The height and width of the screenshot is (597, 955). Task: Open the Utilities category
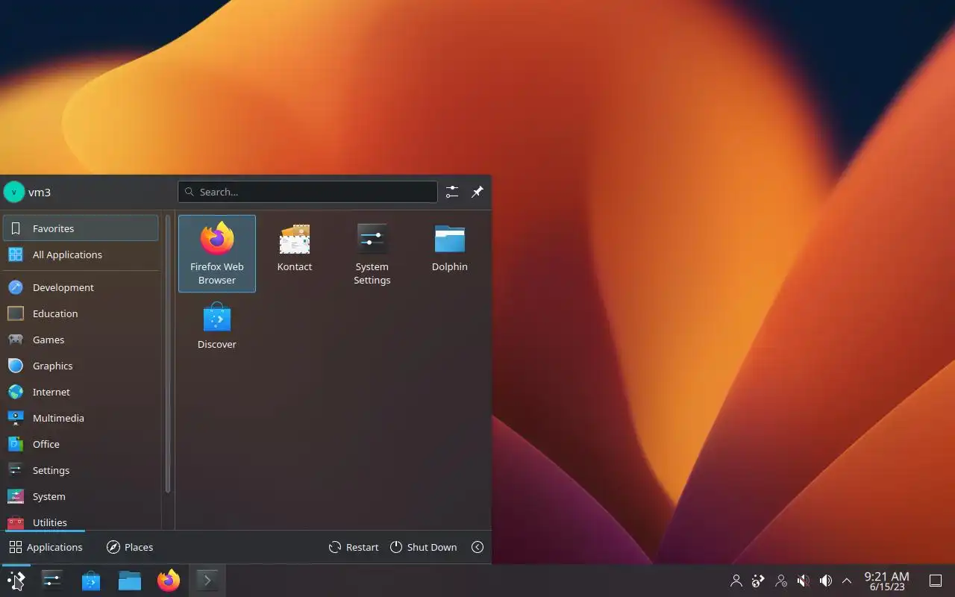click(x=81, y=521)
